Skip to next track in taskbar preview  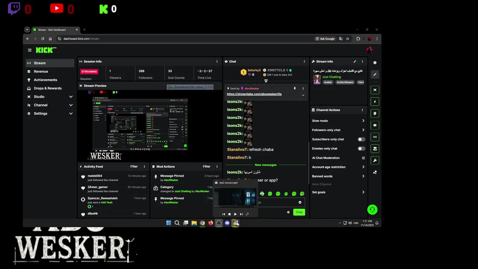[241, 214]
